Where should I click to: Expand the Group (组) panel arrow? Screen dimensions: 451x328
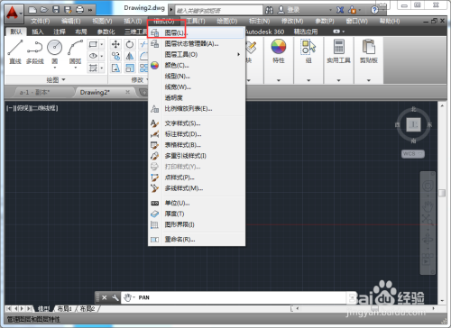coord(308,80)
